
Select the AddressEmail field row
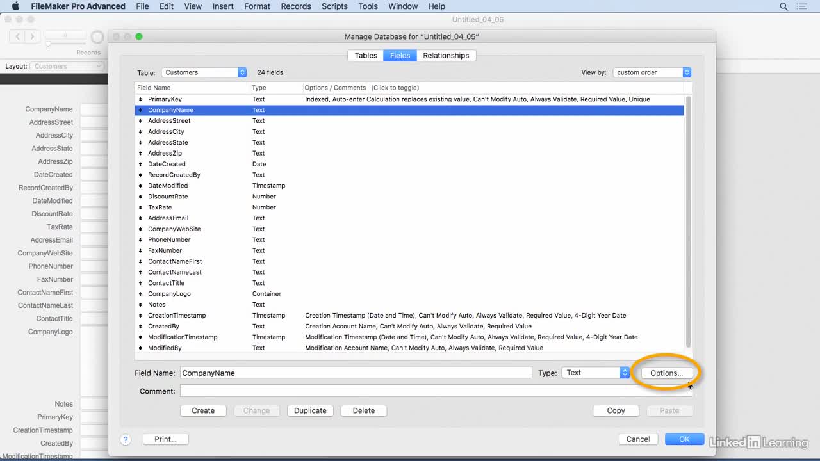point(409,218)
